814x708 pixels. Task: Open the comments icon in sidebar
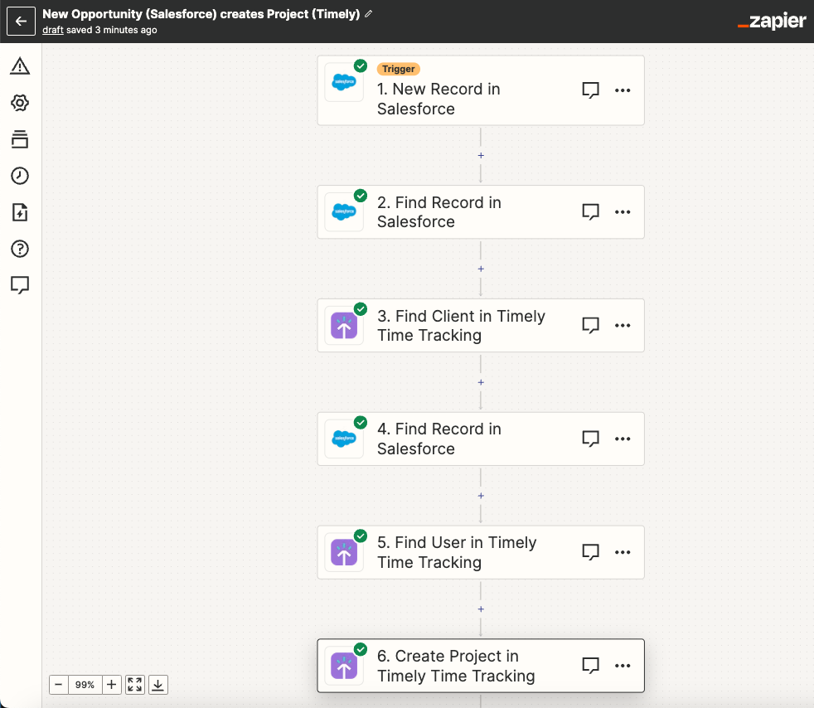click(x=20, y=285)
